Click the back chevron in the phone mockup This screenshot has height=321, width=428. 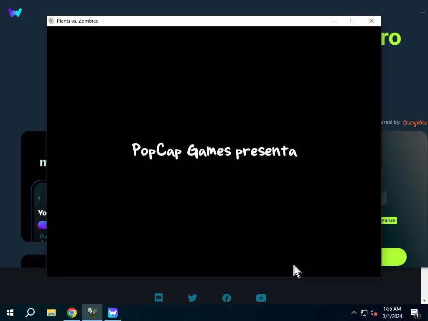pyautogui.click(x=39, y=198)
